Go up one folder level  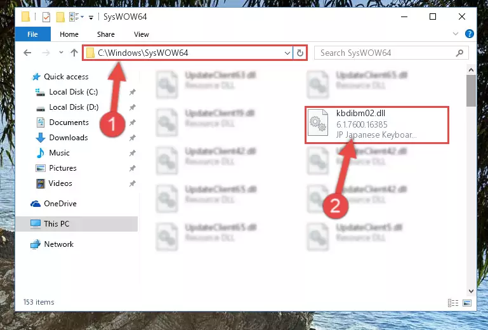74,53
